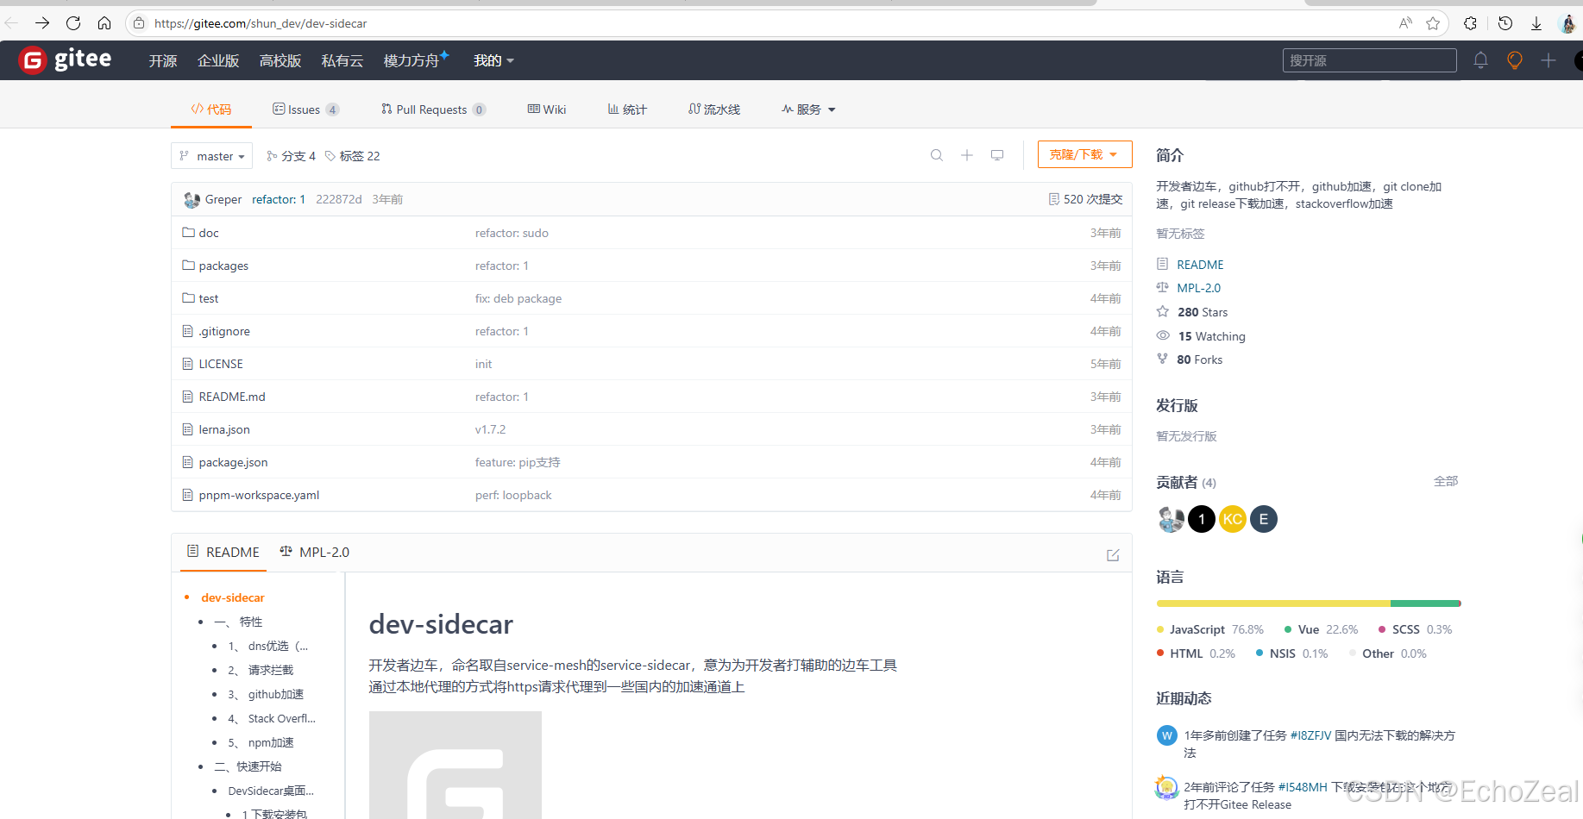Focus the 搜开源 search field
Viewport: 1583px width, 819px height.
tap(1369, 60)
